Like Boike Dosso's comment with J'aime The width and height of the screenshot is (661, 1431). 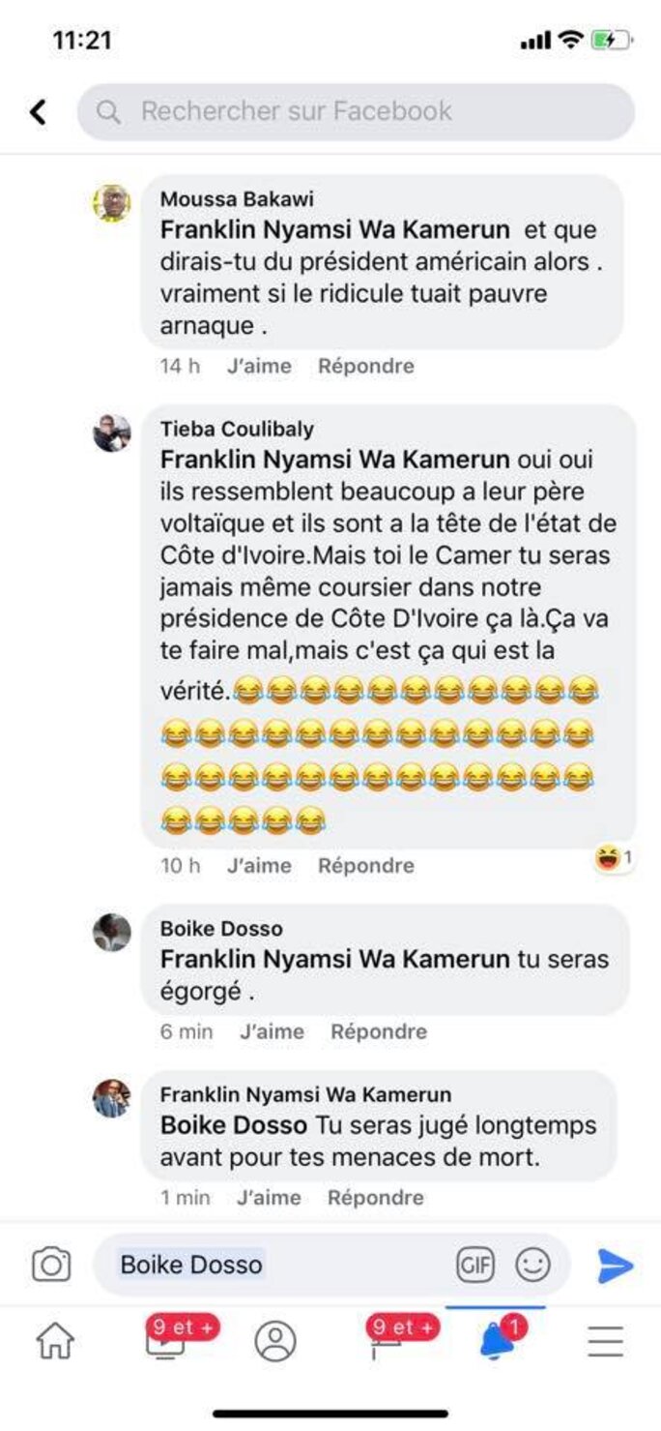(272, 1031)
